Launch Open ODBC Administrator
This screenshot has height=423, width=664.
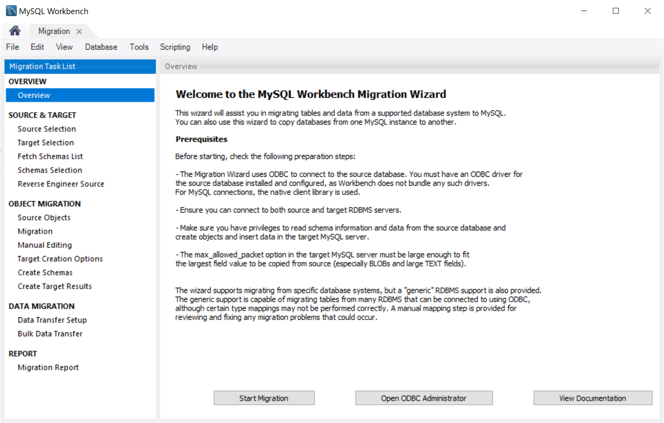[x=423, y=398]
